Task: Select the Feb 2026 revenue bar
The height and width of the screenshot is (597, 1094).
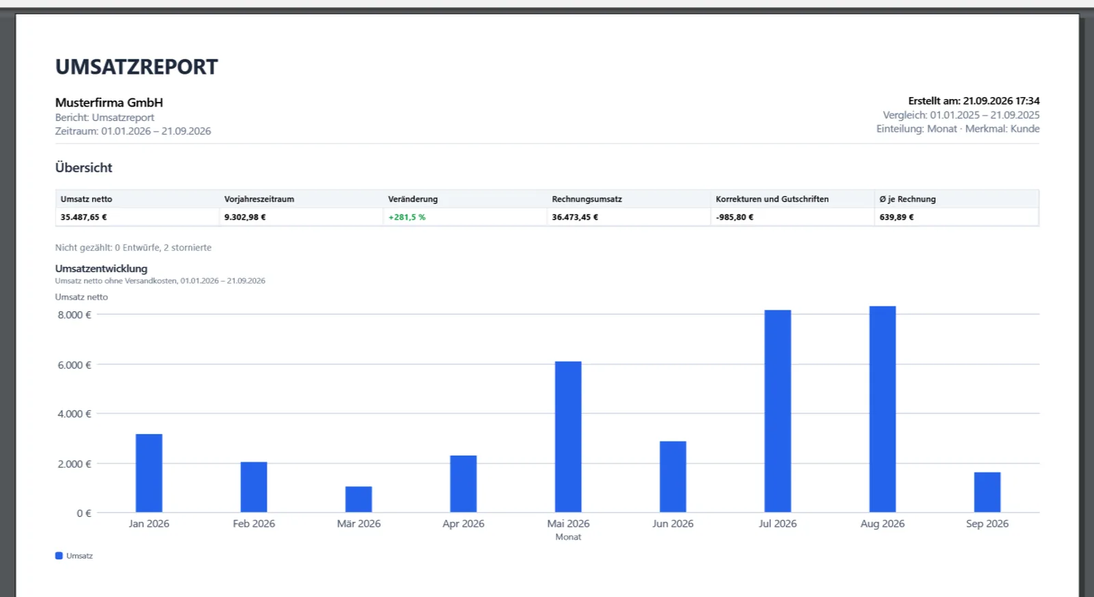Action: pyautogui.click(x=254, y=488)
